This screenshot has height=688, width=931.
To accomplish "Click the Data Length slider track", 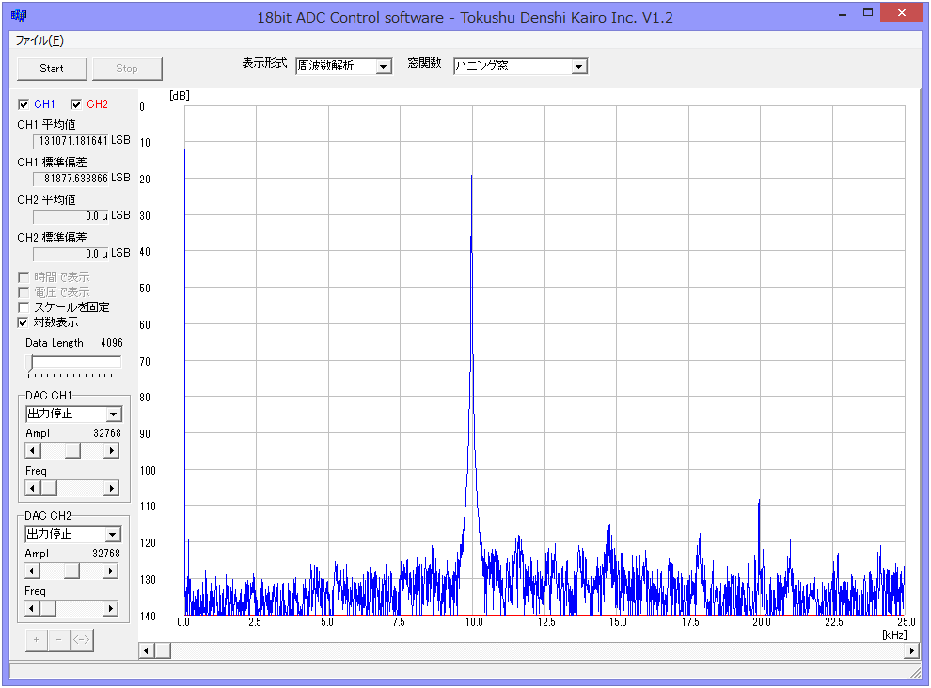I will click(75, 362).
